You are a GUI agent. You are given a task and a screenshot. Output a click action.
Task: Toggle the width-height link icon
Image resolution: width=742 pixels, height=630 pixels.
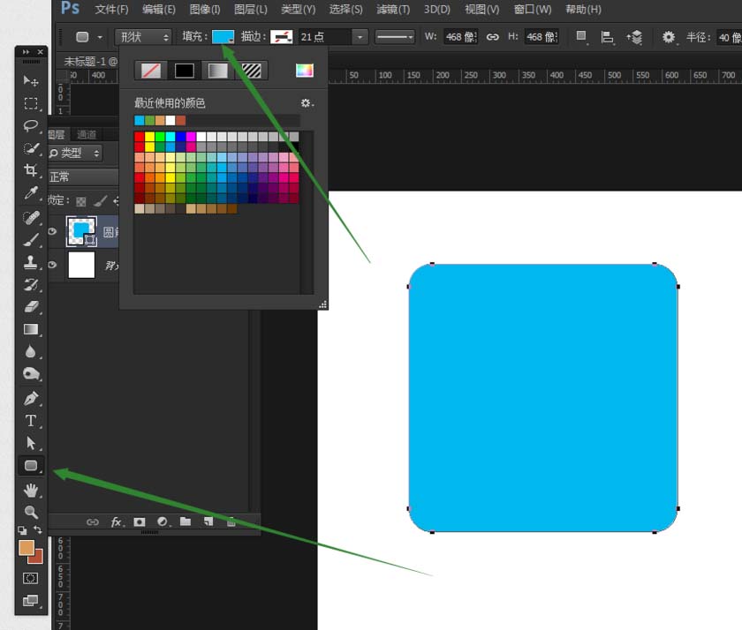(x=492, y=37)
